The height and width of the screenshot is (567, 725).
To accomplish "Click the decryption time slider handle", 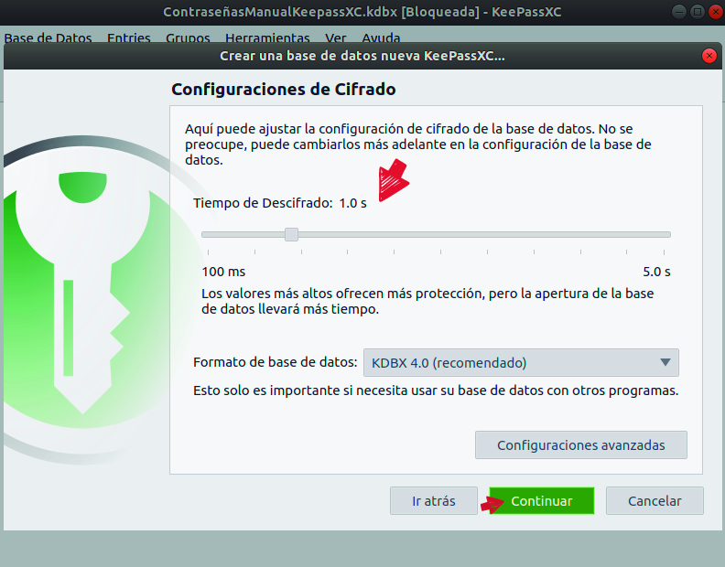I will (x=291, y=235).
